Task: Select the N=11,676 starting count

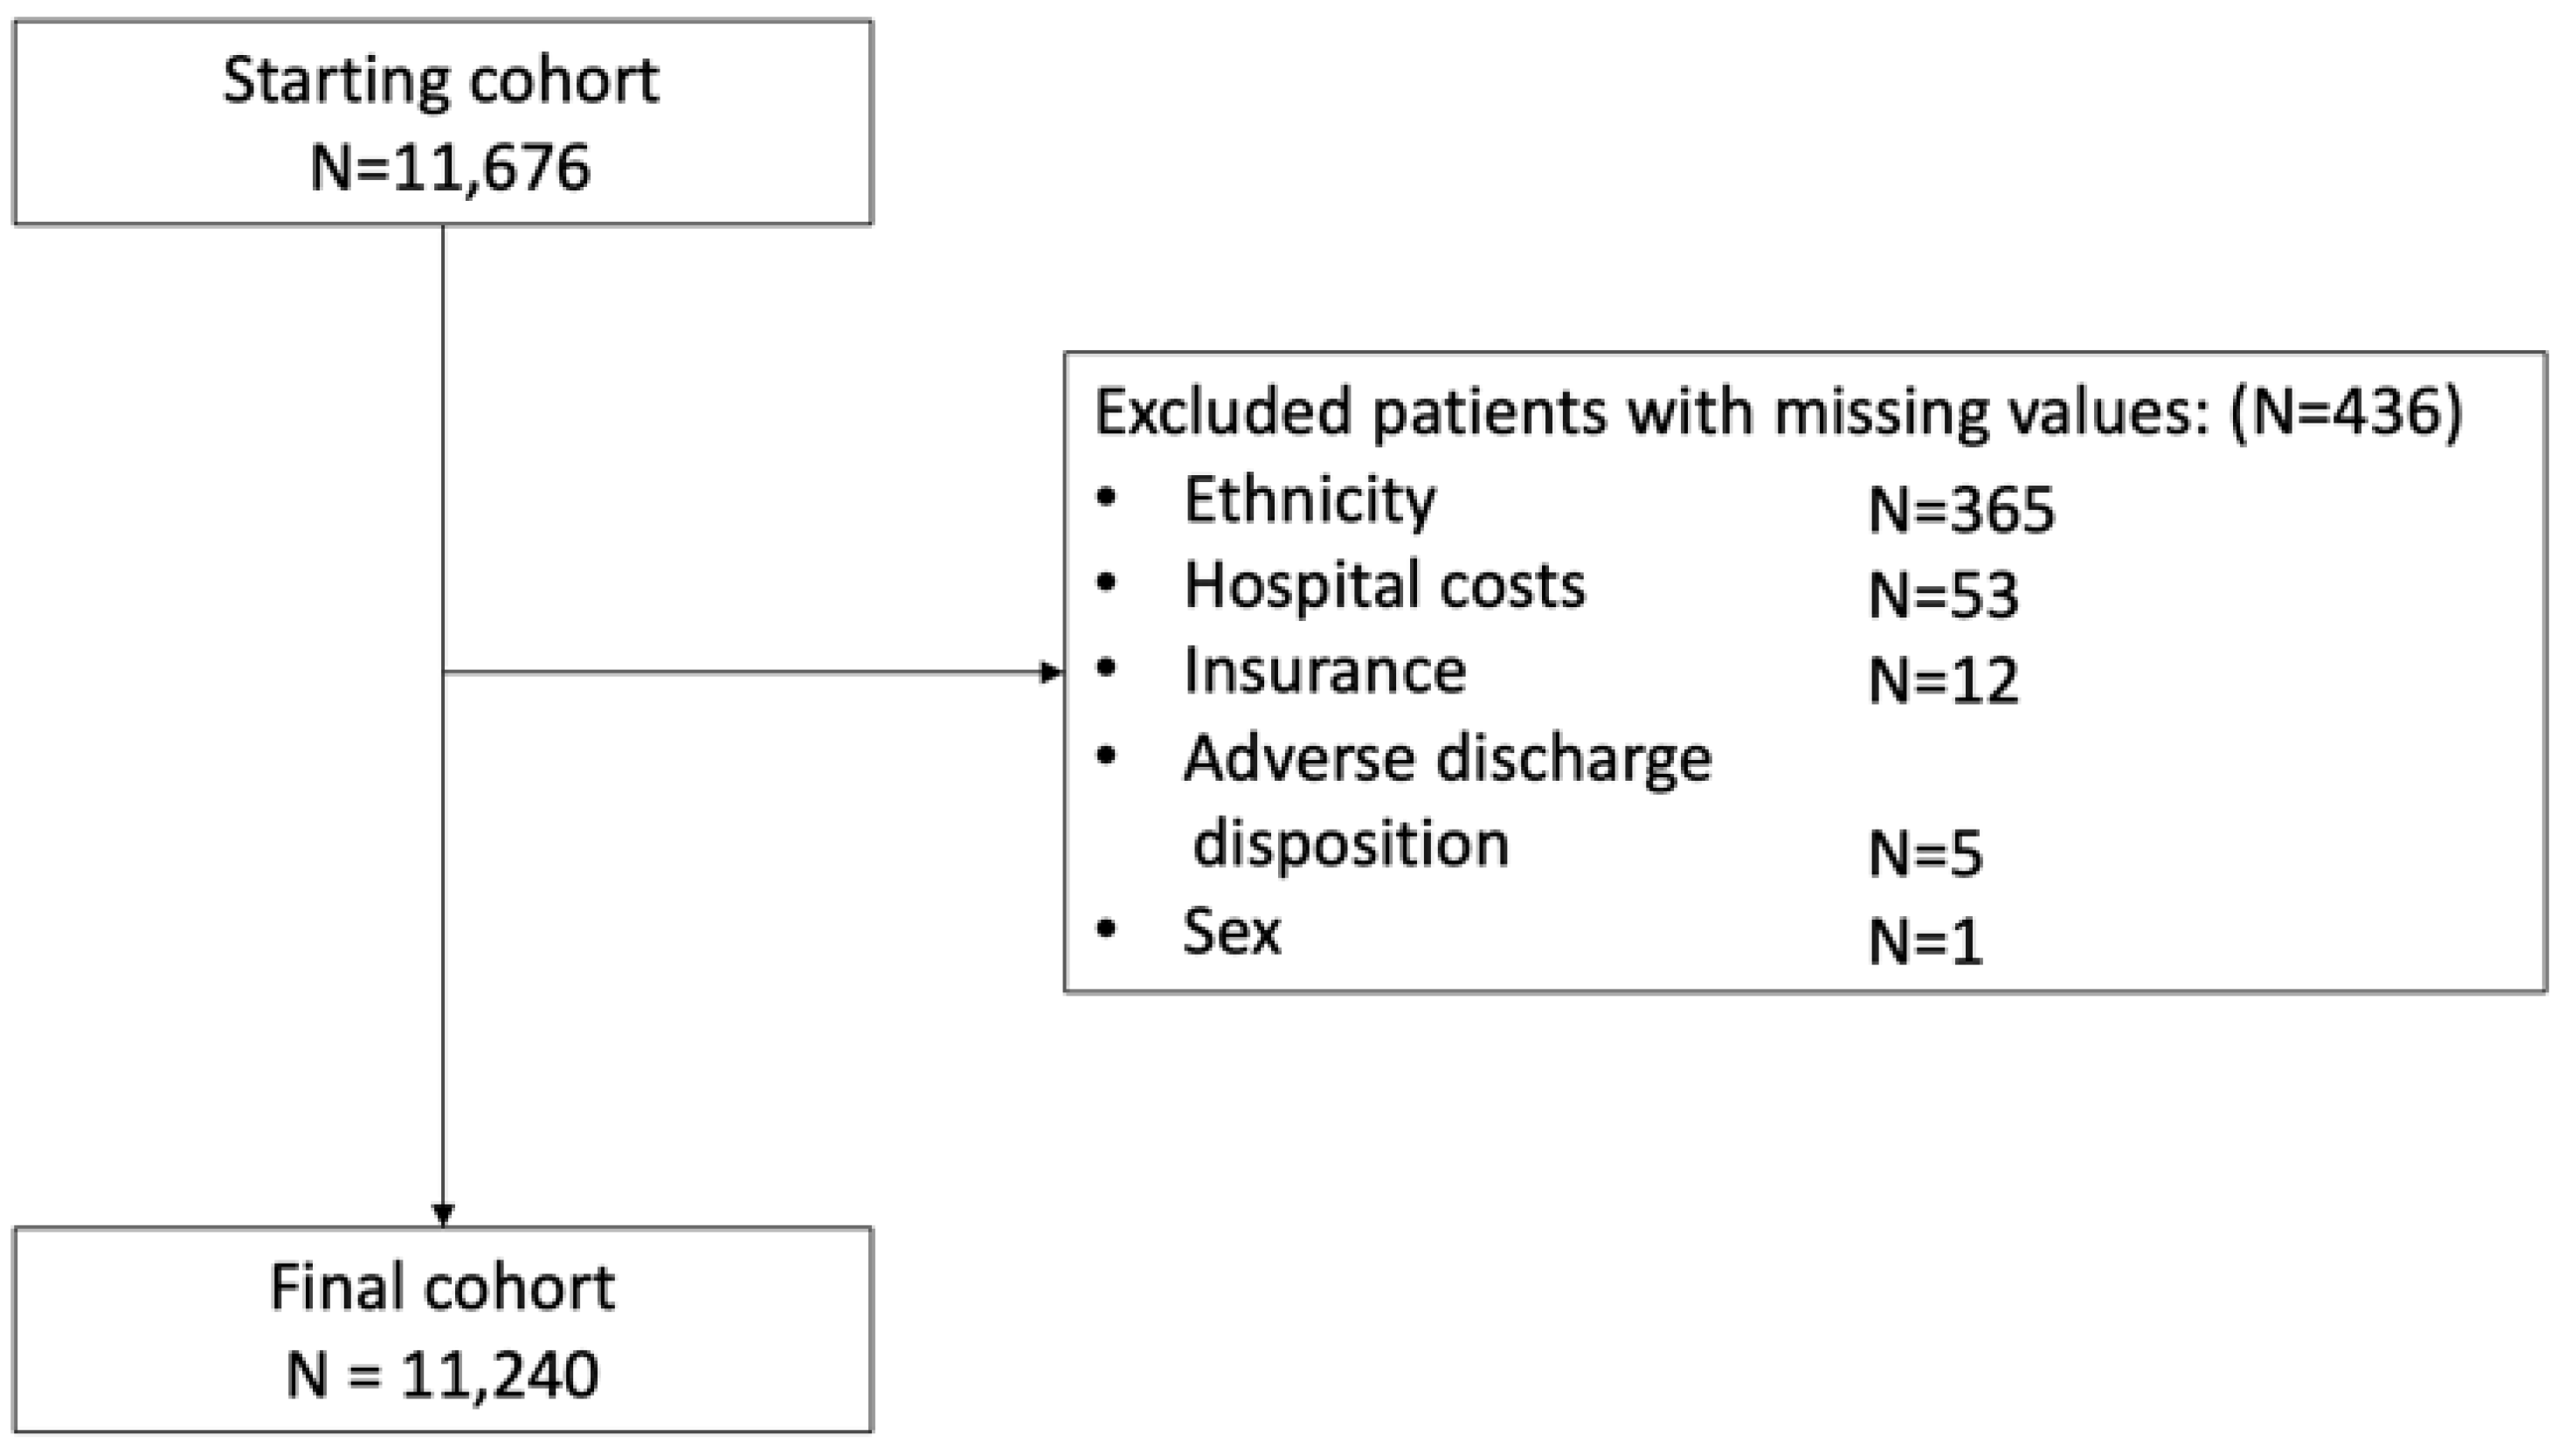Action: click(x=449, y=167)
